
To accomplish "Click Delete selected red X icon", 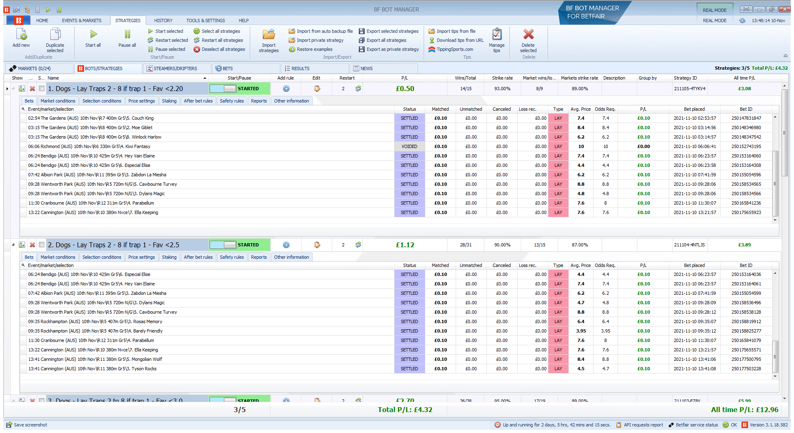I will click(x=529, y=34).
